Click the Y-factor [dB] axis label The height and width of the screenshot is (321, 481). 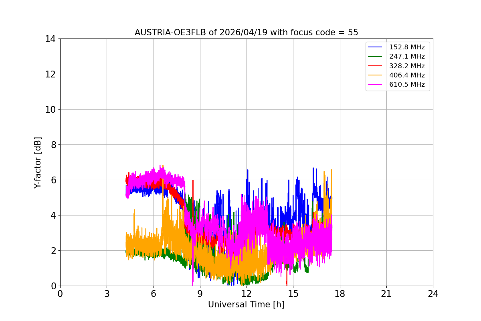[38, 163]
